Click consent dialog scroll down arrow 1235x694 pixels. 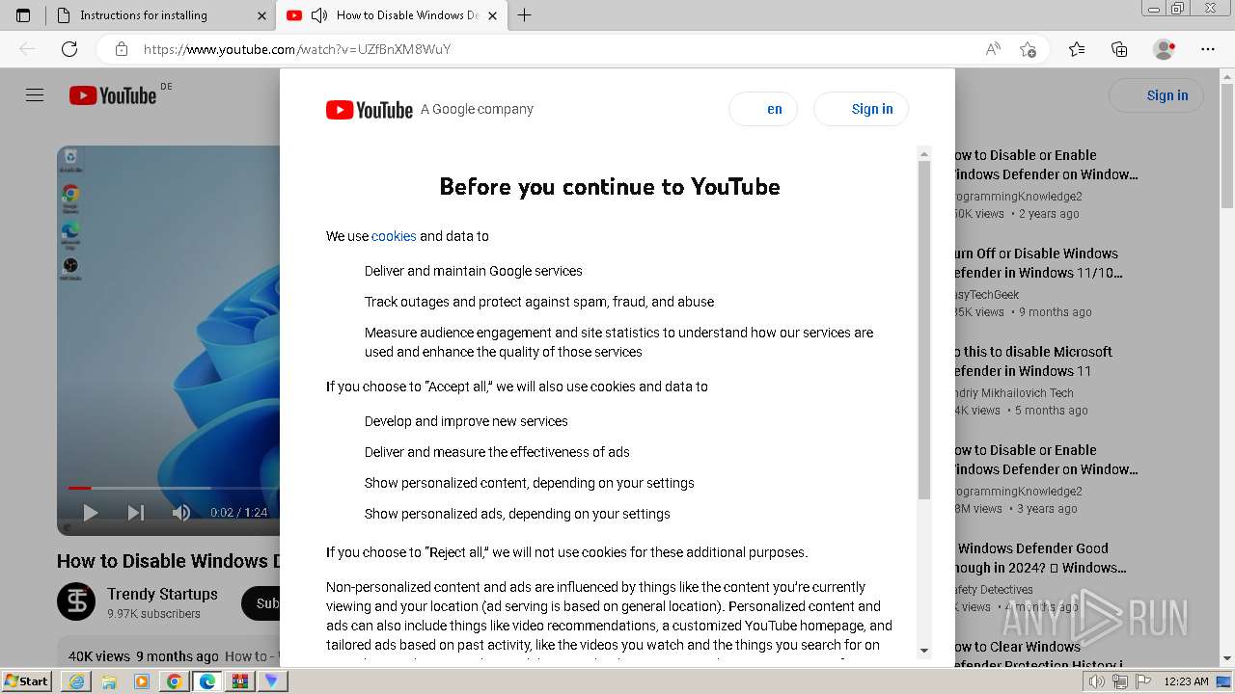coord(924,651)
